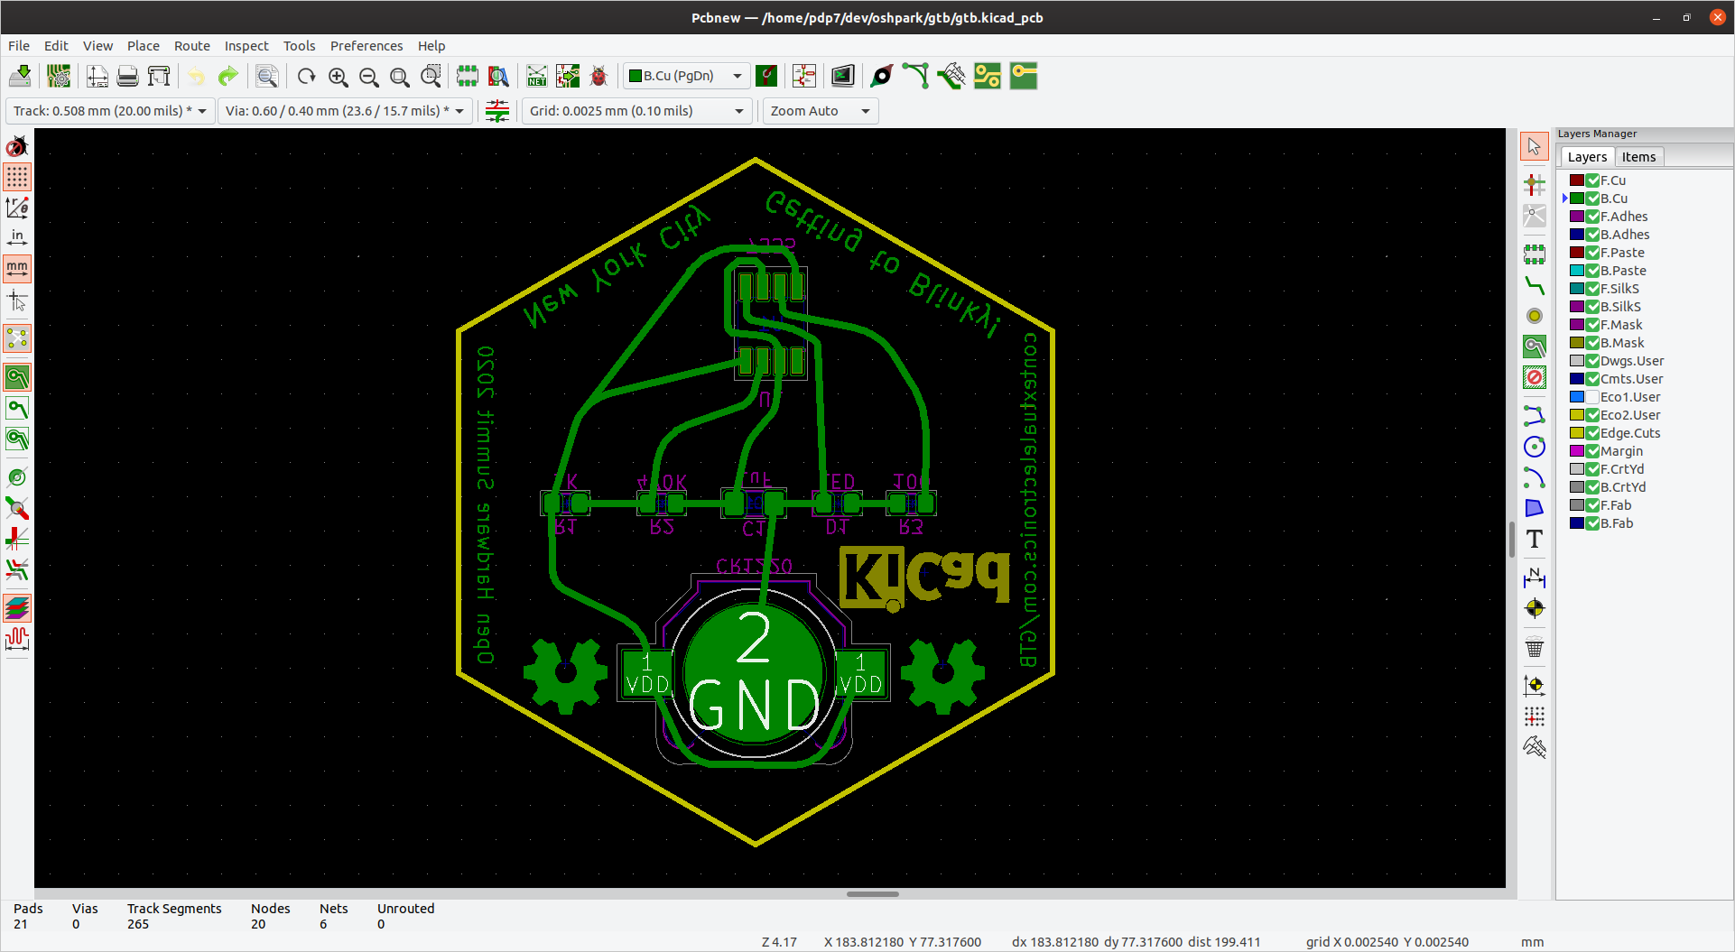Viewport: 1735px width, 952px height.
Task: Run design rules check ladybug icon
Action: (598, 77)
